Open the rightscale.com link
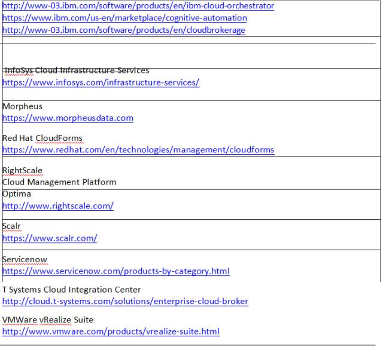This screenshot has width=383, height=347. pos(58,206)
